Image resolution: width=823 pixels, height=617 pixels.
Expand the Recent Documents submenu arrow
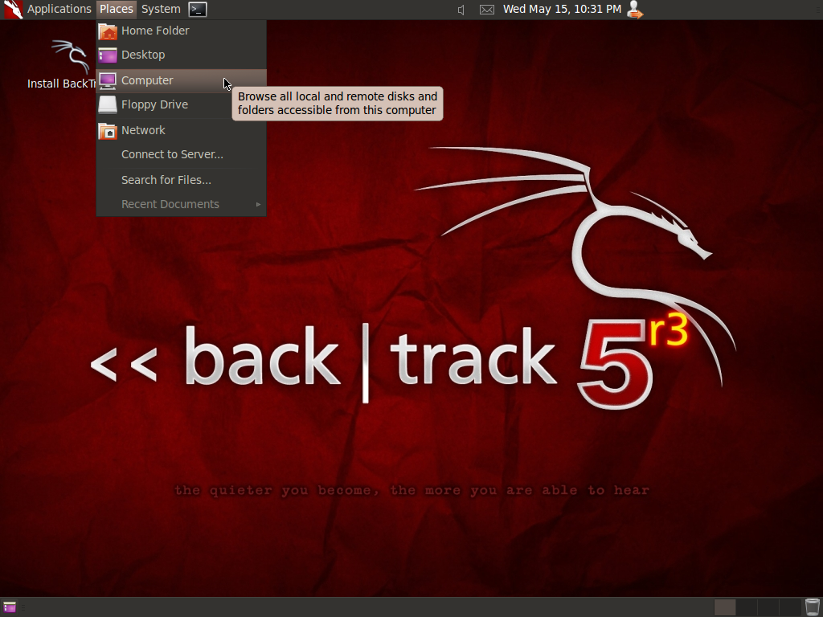258,204
